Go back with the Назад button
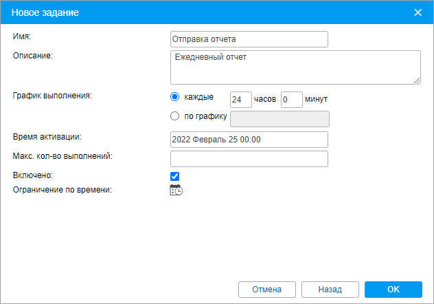 click(x=330, y=289)
